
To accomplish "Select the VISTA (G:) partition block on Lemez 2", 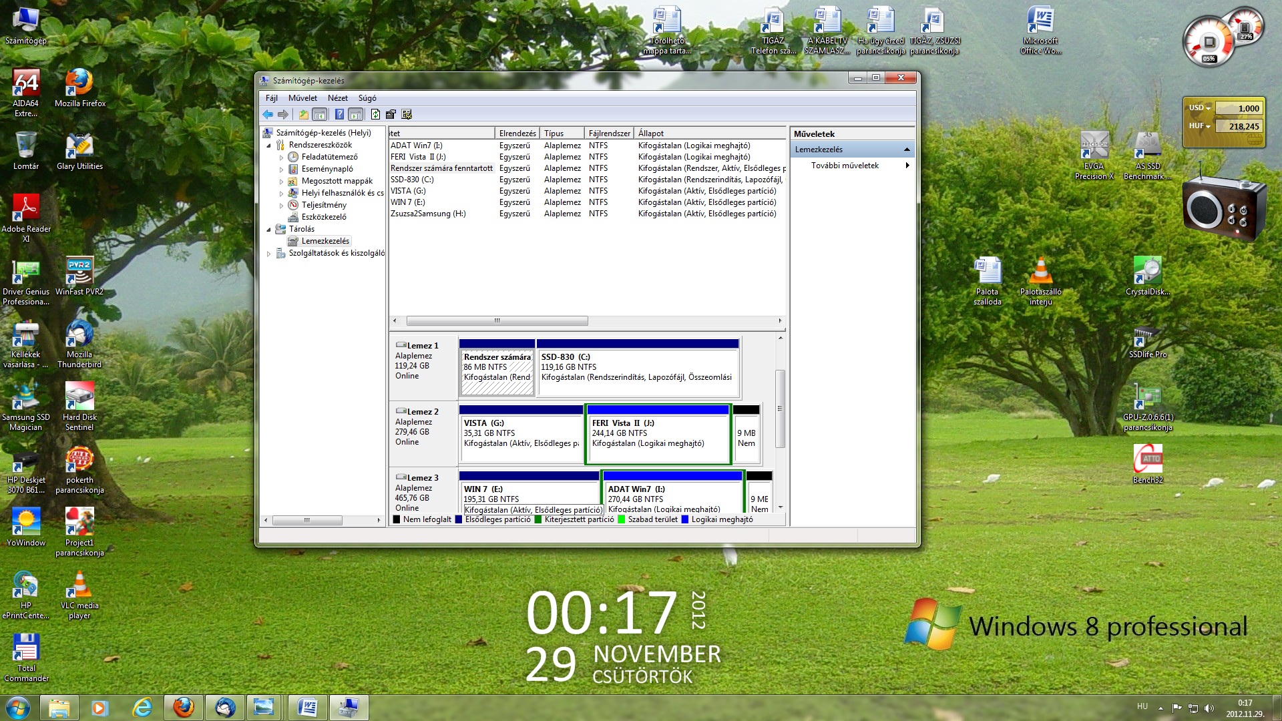I will (x=521, y=433).
